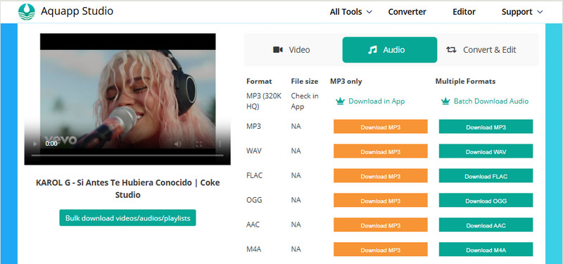Click the 'File size' column header
This screenshot has width=563, height=264.
[x=305, y=81]
